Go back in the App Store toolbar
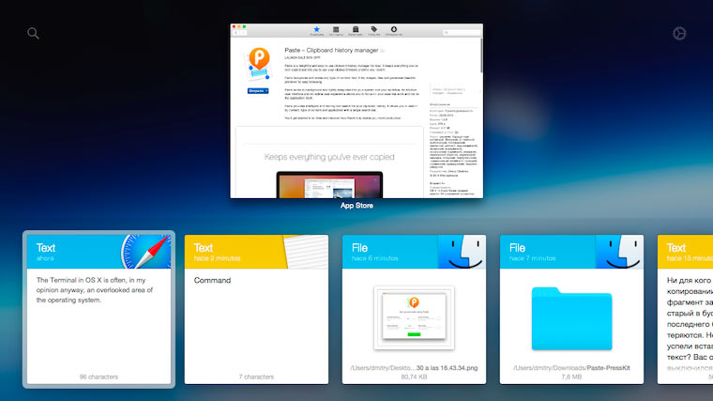Viewport: 713px width, 401px height. point(236,33)
